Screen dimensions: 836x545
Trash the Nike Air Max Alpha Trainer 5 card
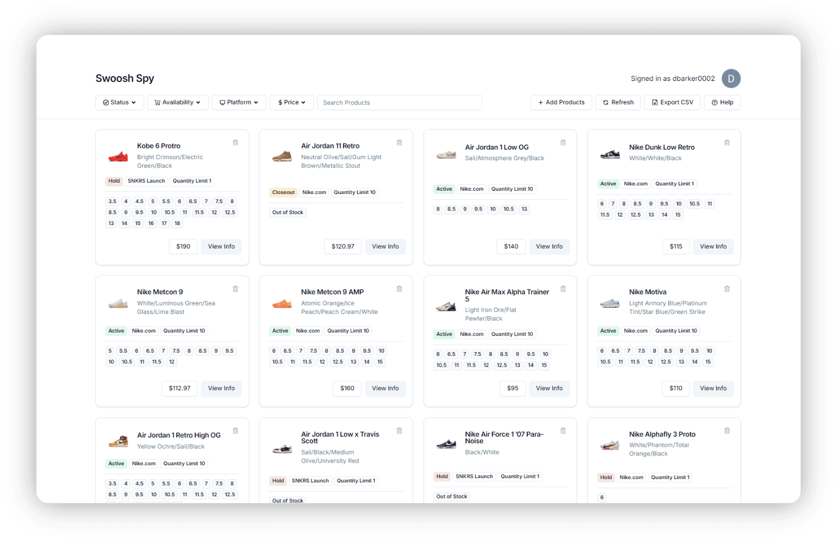563,289
